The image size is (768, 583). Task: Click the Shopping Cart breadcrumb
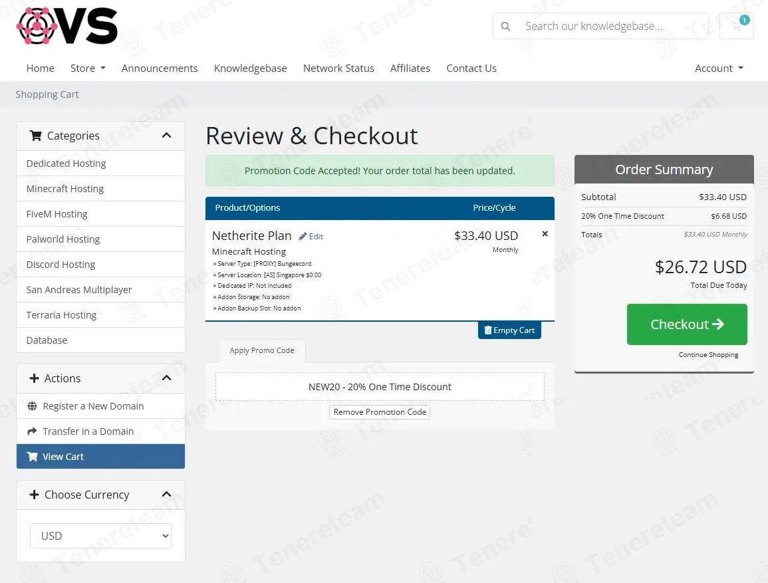[x=47, y=94]
